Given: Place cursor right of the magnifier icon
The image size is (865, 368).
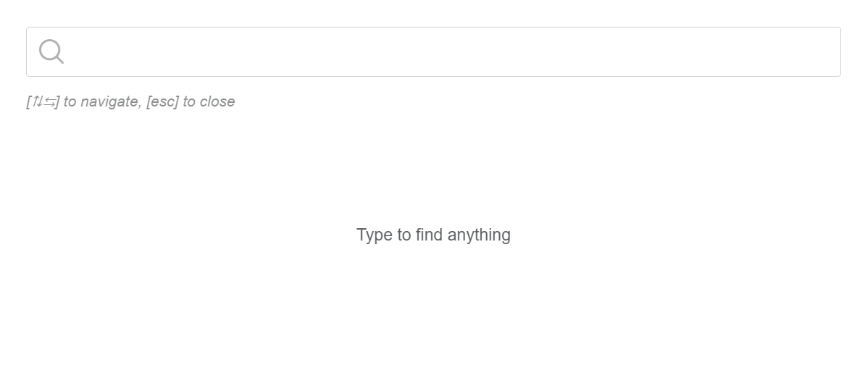Looking at the screenshot, I should pyautogui.click(x=80, y=51).
